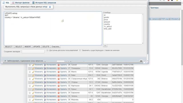Image resolution: width=183 pixels, height=103 pixels.
Task: Toggle Доступна для всех пользователей checkbox
Action: pos(47,50)
